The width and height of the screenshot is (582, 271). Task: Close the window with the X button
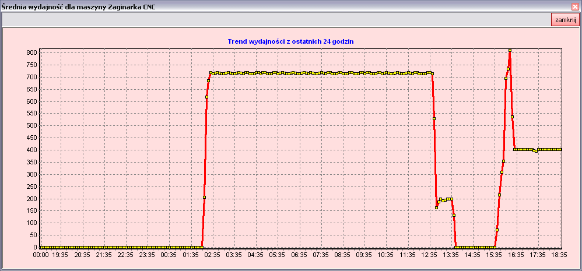[575, 6]
